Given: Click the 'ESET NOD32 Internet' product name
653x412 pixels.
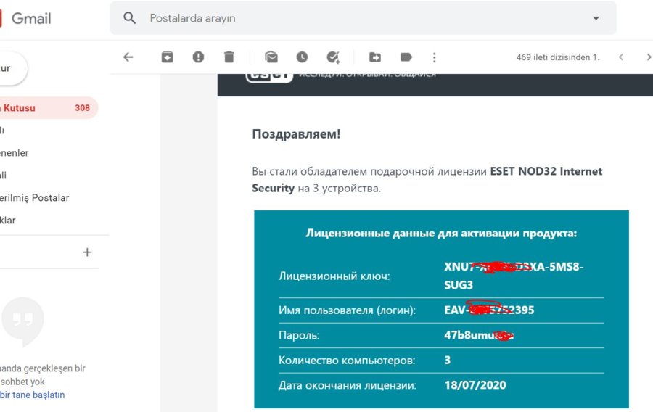Looking at the screenshot, I should (x=546, y=171).
